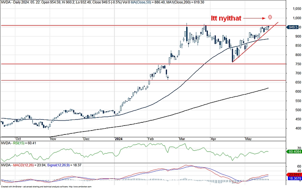Click the 850 price axis label
This screenshot has width=302, height=188.
[298, 45]
